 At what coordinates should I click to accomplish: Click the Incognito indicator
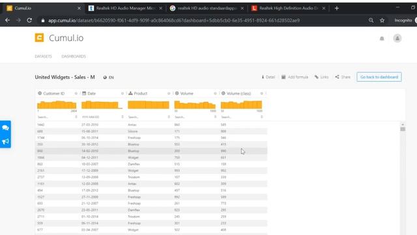coord(404,20)
